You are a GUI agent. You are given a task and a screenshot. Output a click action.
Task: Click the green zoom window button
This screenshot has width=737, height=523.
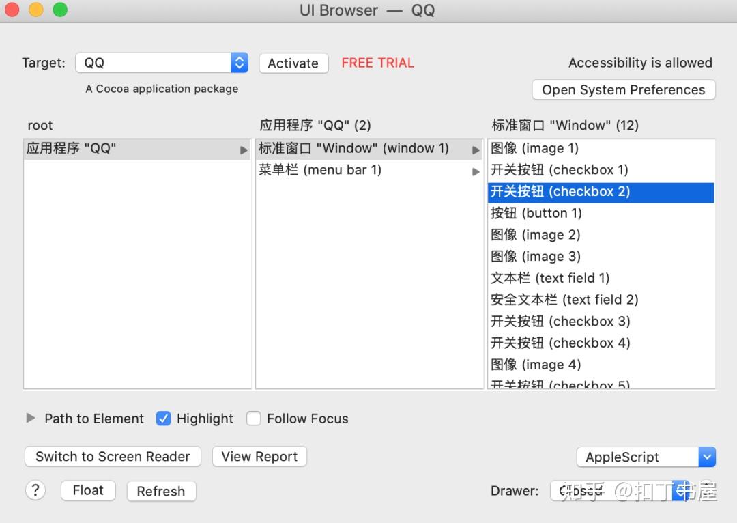tap(60, 10)
